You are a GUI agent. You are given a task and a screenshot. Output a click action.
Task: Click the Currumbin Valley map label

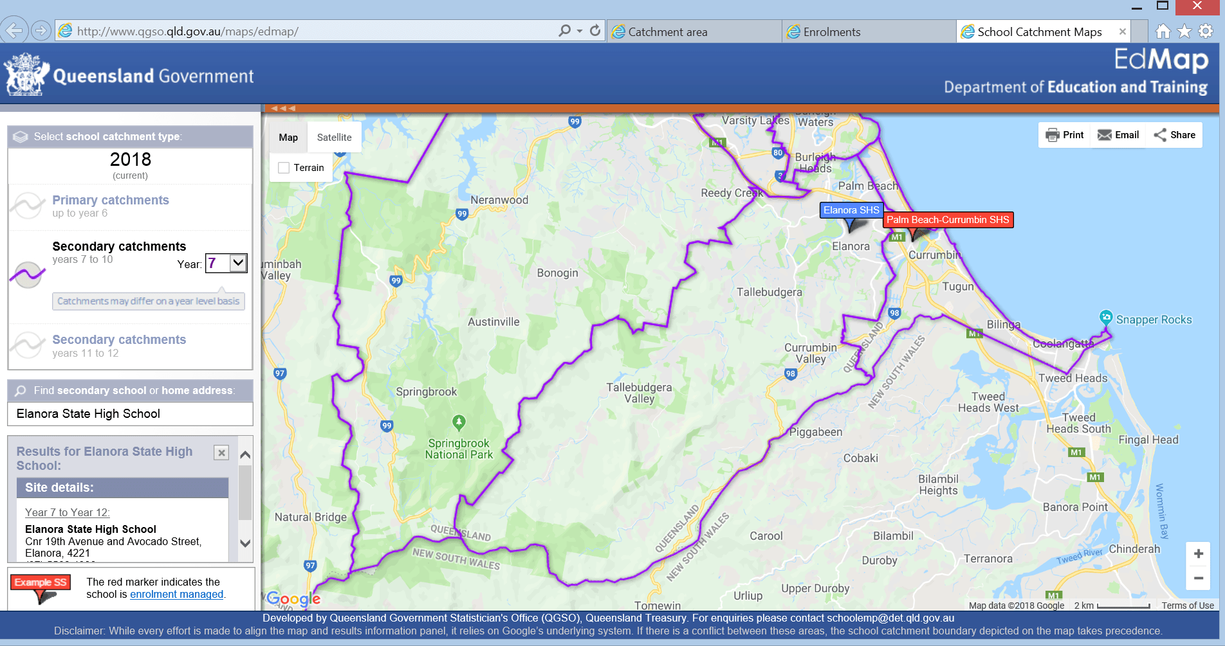[811, 353]
